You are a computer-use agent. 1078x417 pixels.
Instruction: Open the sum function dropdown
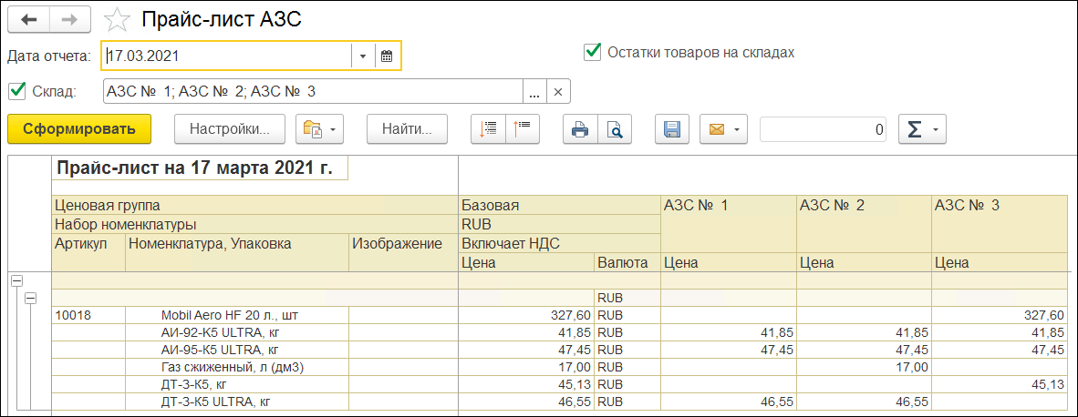(923, 130)
